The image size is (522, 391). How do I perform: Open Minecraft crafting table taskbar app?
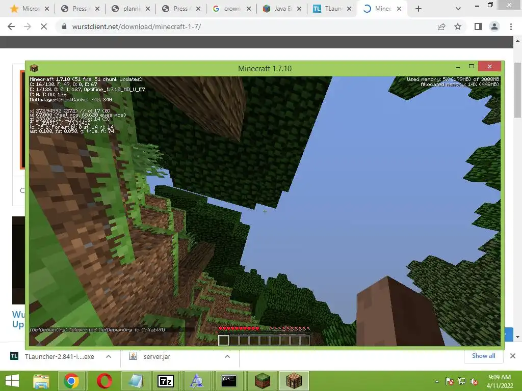click(x=294, y=381)
